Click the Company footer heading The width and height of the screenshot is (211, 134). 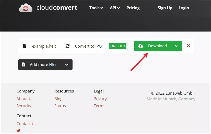[x=26, y=91]
